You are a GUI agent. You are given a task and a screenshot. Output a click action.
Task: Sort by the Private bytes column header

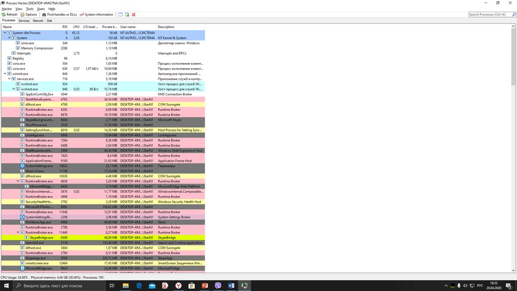110,27
